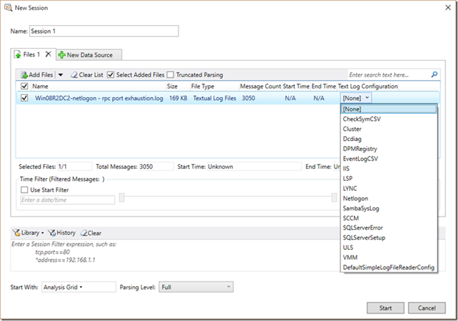This screenshot has width=458, height=321.
Task: Click Clear List button
Action: [87, 75]
